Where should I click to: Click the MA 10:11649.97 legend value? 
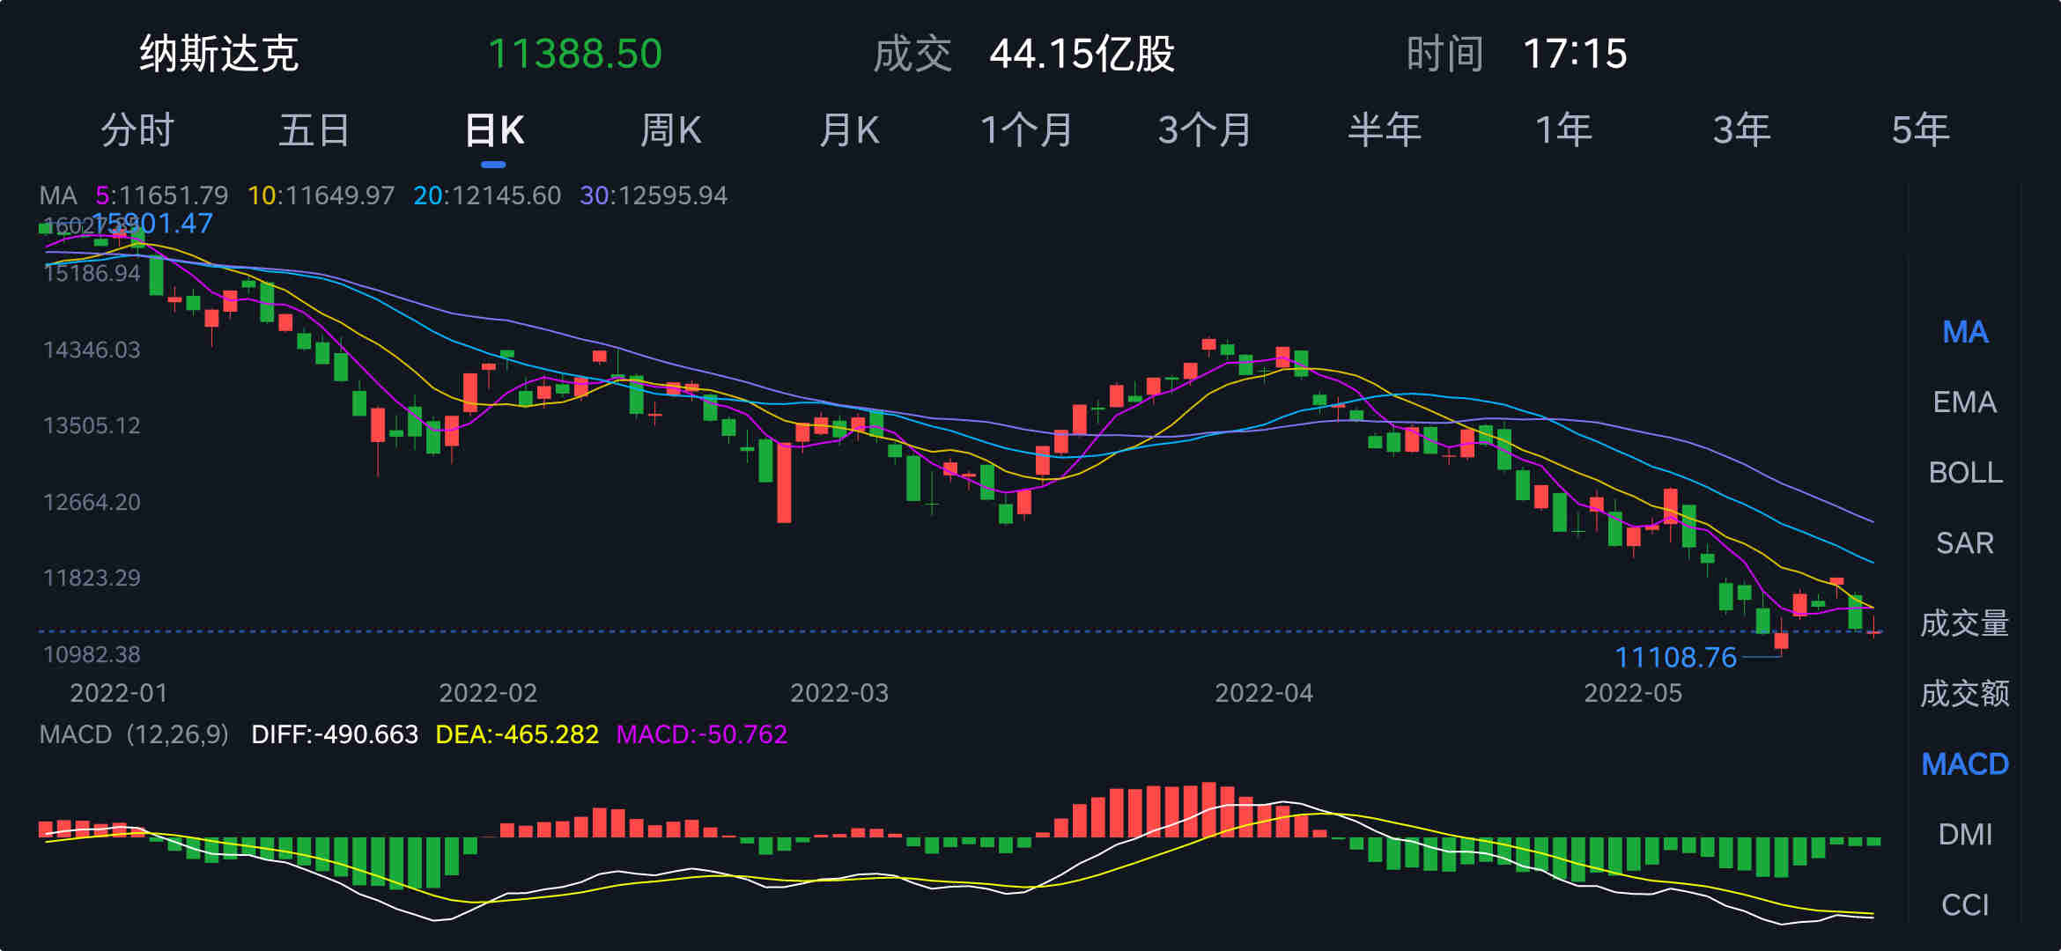[321, 195]
